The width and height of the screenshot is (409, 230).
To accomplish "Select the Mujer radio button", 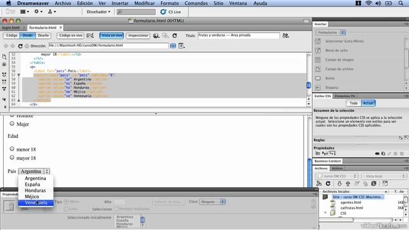I will click(12, 123).
